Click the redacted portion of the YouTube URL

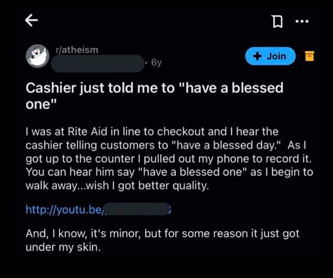coord(137,209)
